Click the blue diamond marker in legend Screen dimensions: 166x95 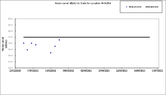(x=127, y=7)
